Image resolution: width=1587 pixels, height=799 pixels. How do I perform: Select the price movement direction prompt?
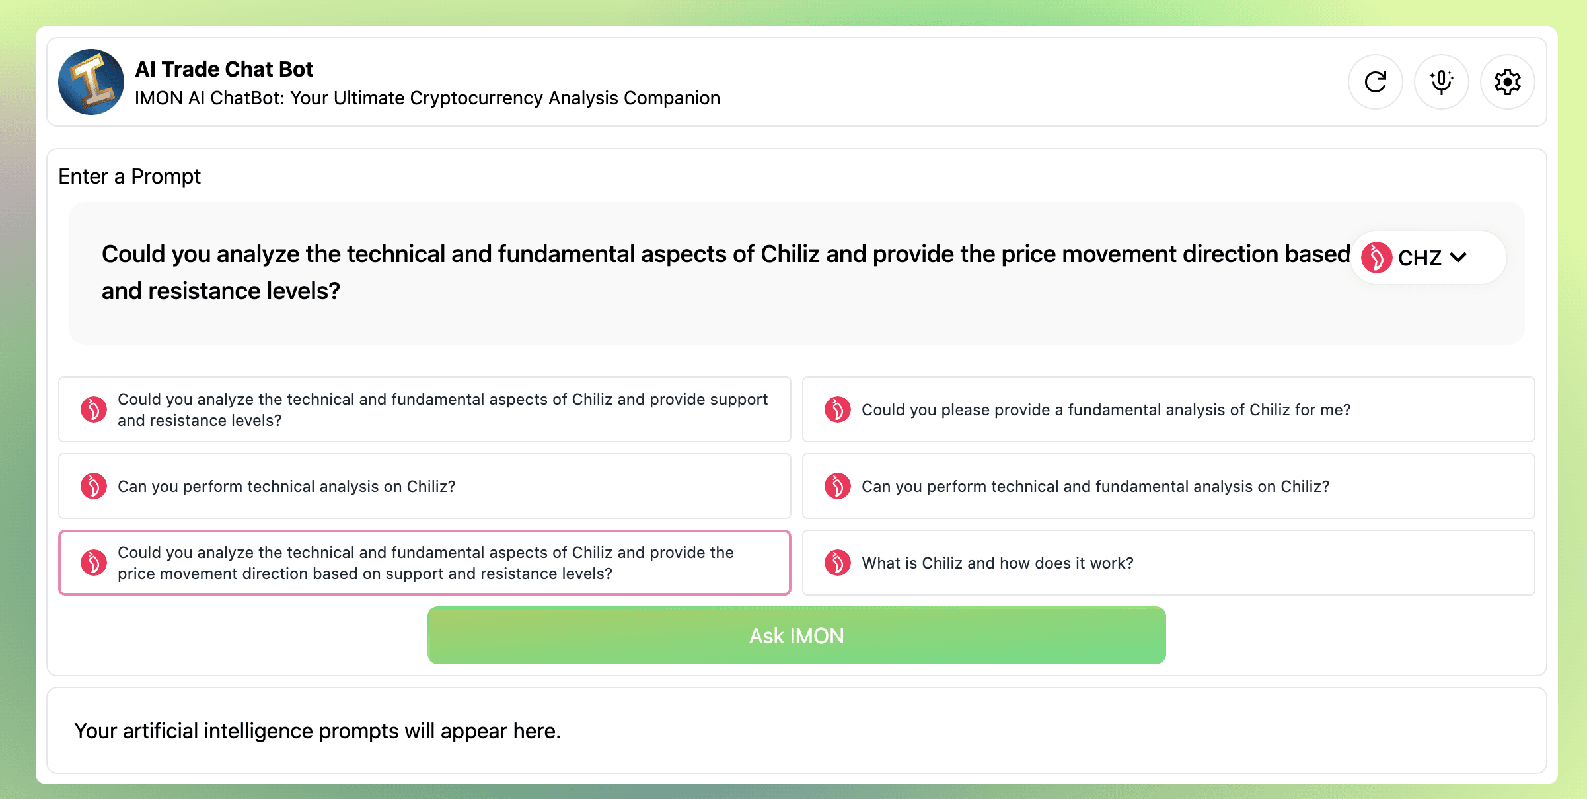click(424, 563)
